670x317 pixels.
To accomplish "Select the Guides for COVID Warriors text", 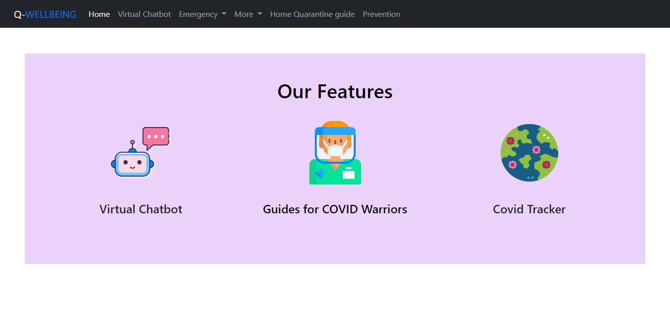I will (335, 209).
